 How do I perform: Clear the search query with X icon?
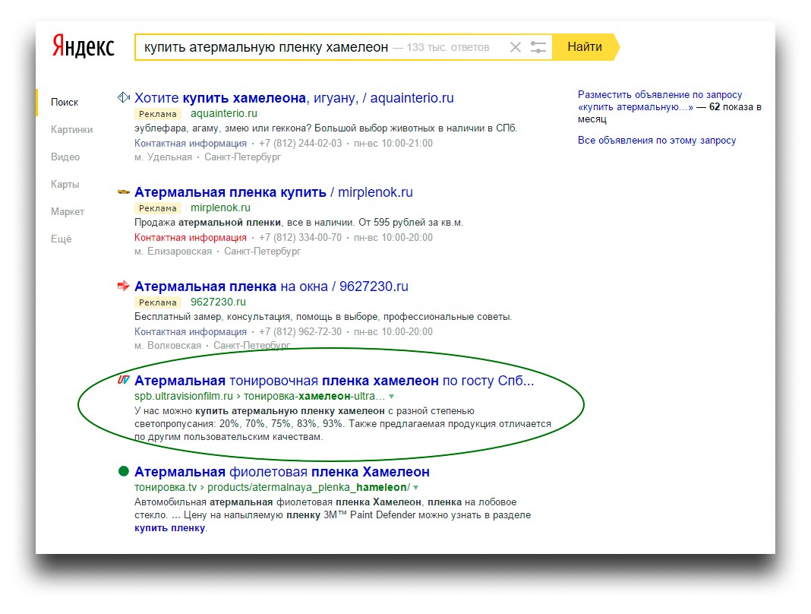point(515,47)
